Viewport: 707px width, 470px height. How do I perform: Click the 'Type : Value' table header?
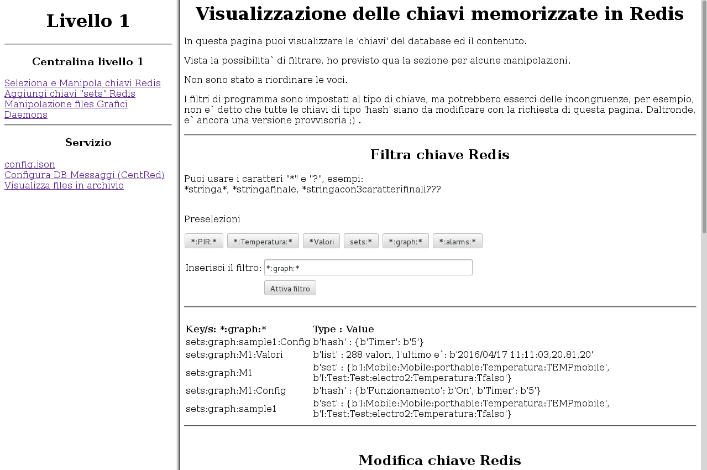[343, 330]
